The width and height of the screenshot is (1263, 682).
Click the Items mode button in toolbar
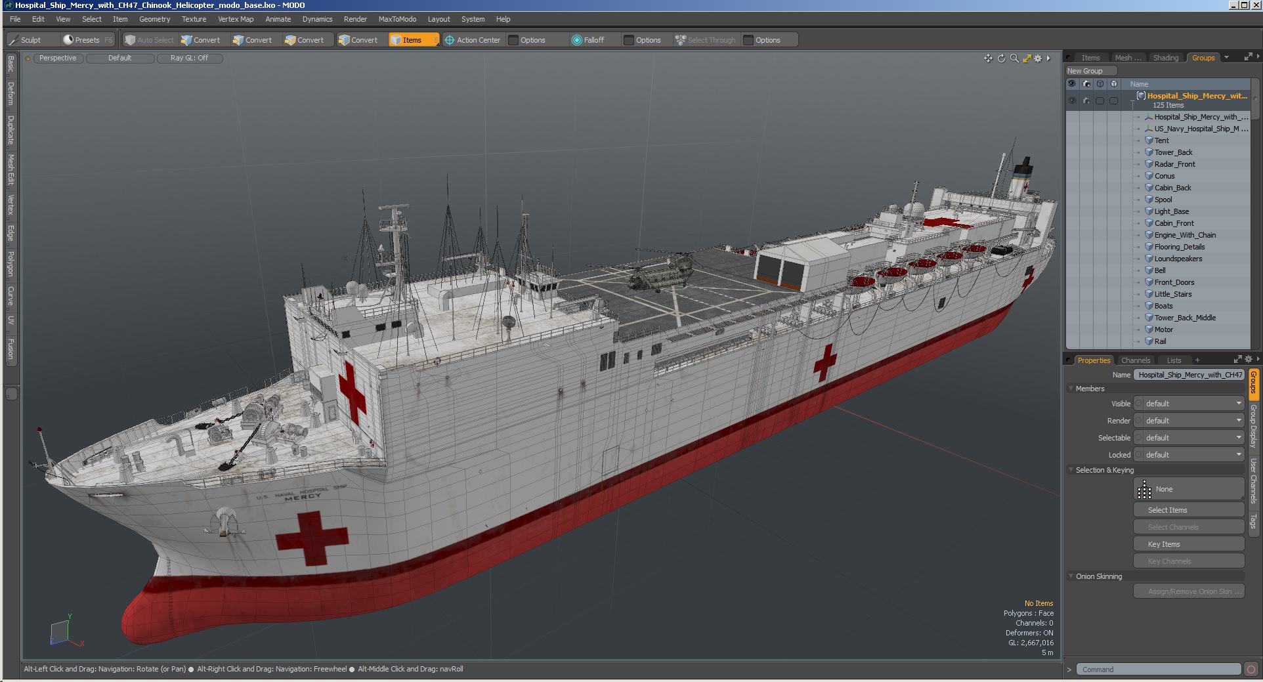click(x=413, y=40)
